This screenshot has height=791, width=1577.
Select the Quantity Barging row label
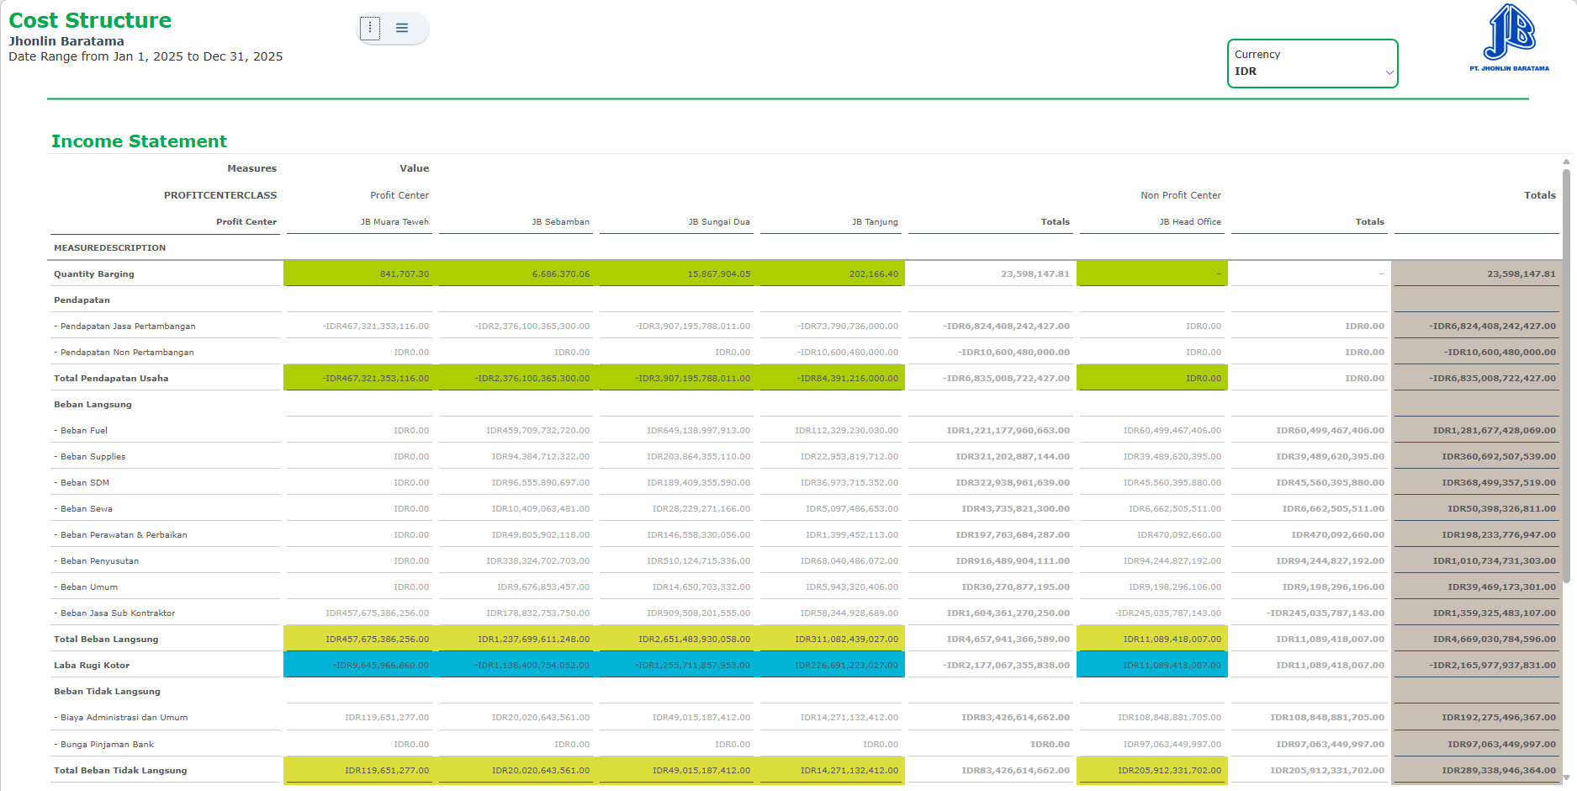pyautogui.click(x=94, y=274)
